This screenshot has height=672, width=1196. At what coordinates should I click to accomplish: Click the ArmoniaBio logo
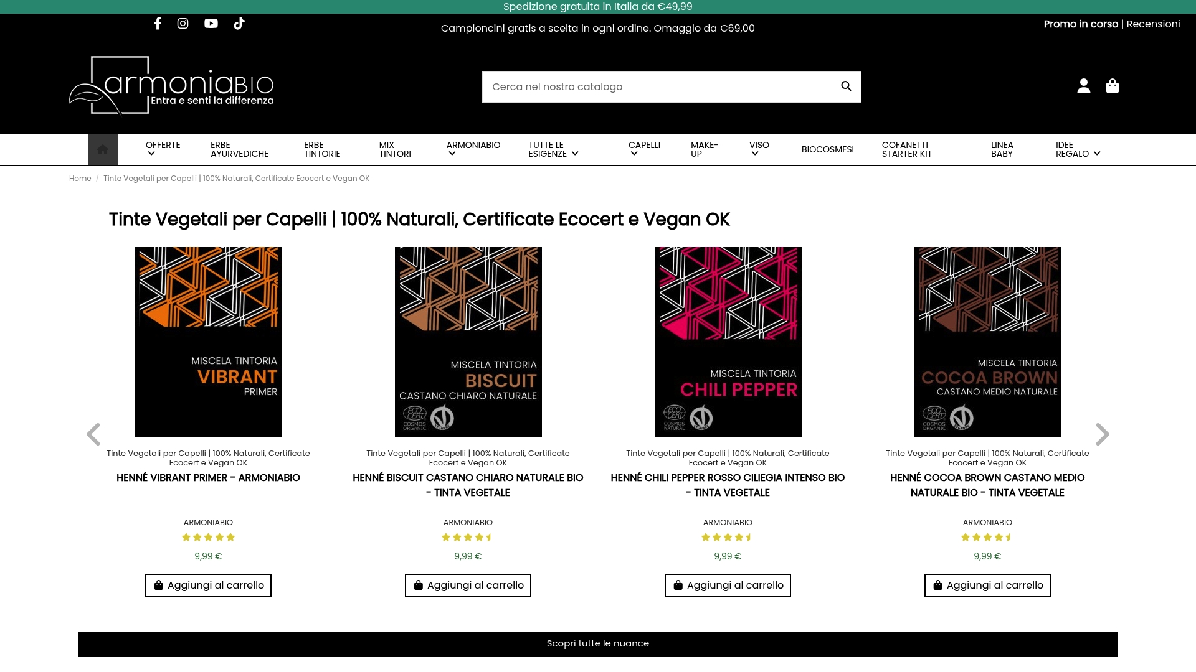(171, 86)
